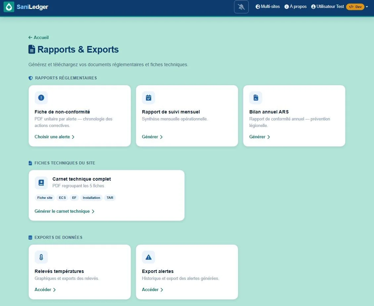Open the Multi-sites menu item

coord(268,7)
